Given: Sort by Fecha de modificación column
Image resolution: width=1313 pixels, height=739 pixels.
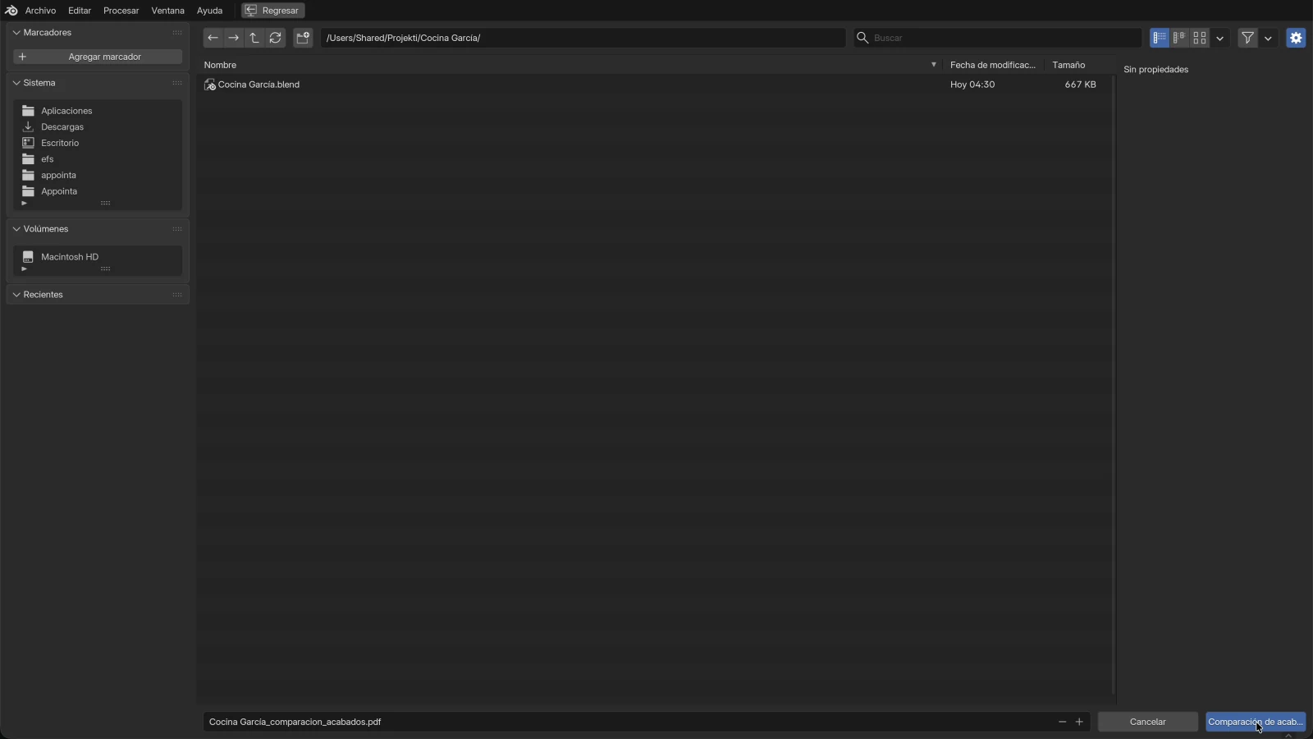Looking at the screenshot, I should tap(995, 65).
